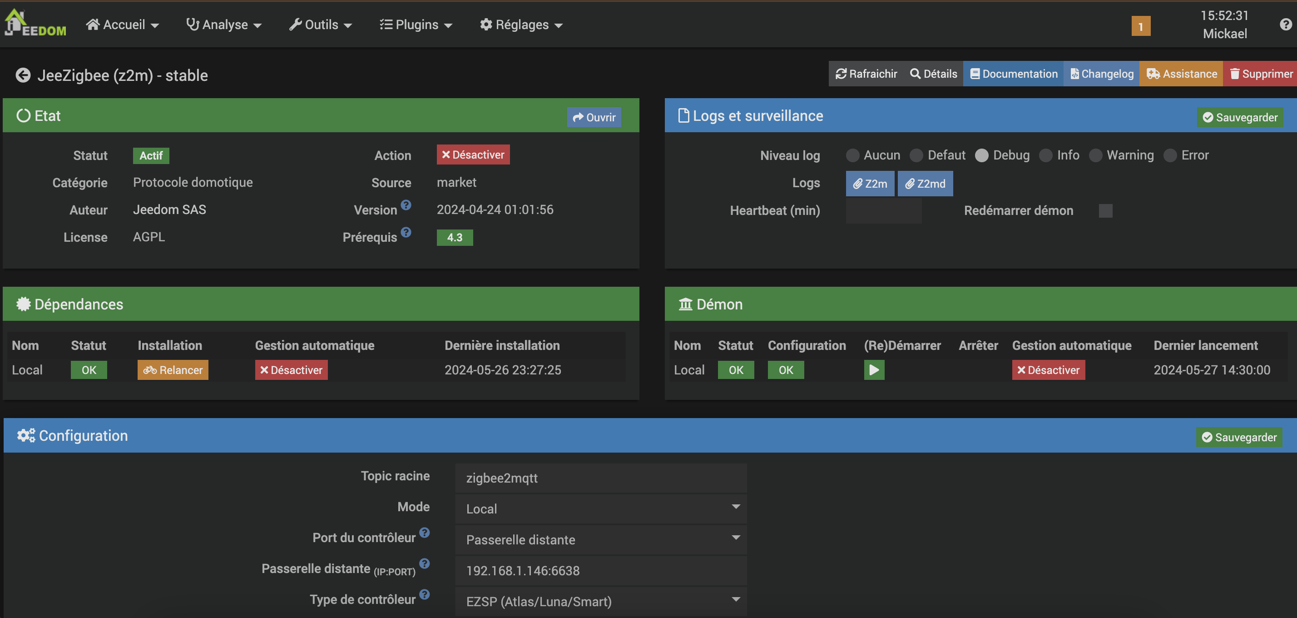The width and height of the screenshot is (1297, 618).
Task: Click the version date 2024-04-24 01:01:56
Action: point(495,209)
